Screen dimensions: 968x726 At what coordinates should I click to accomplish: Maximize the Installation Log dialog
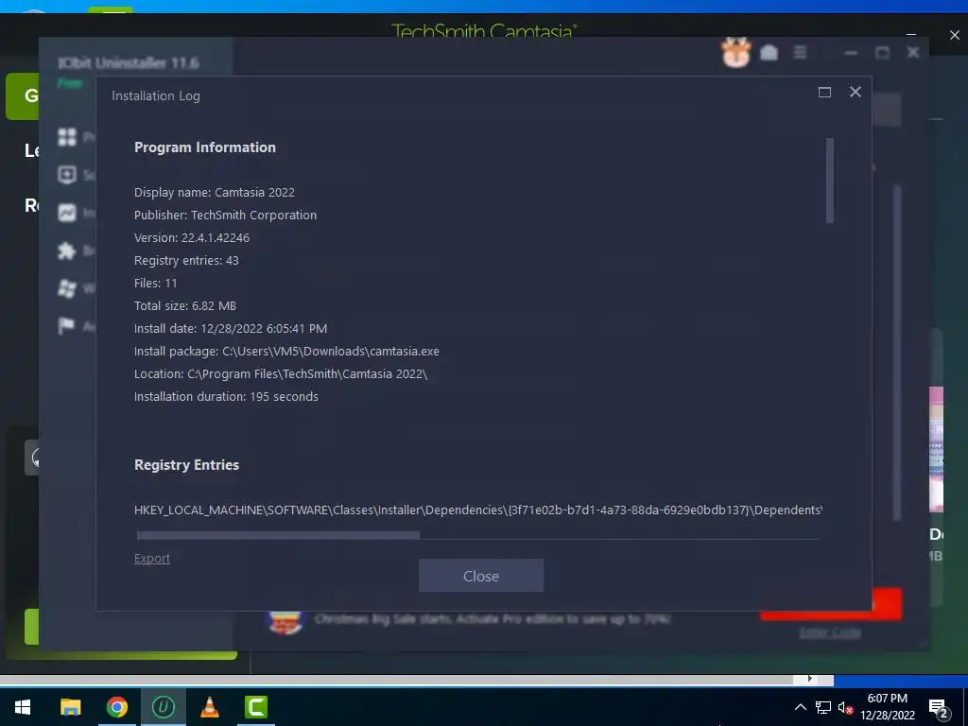click(824, 92)
